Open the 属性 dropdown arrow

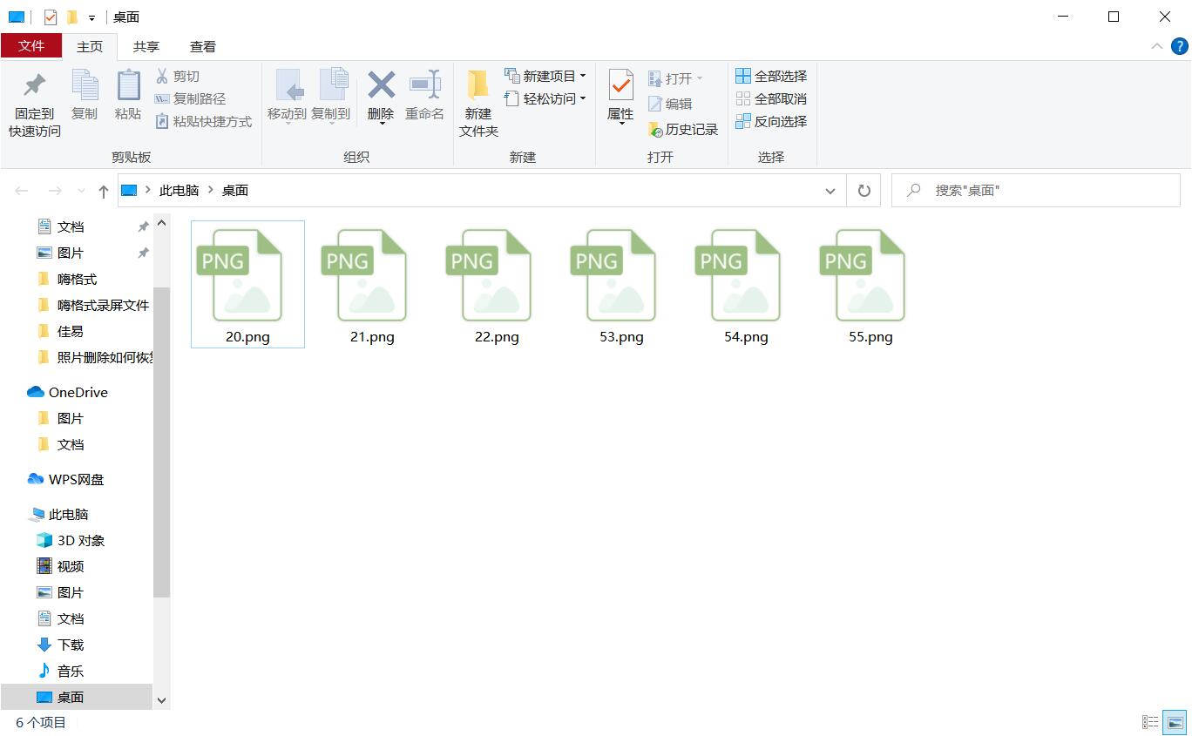620,124
